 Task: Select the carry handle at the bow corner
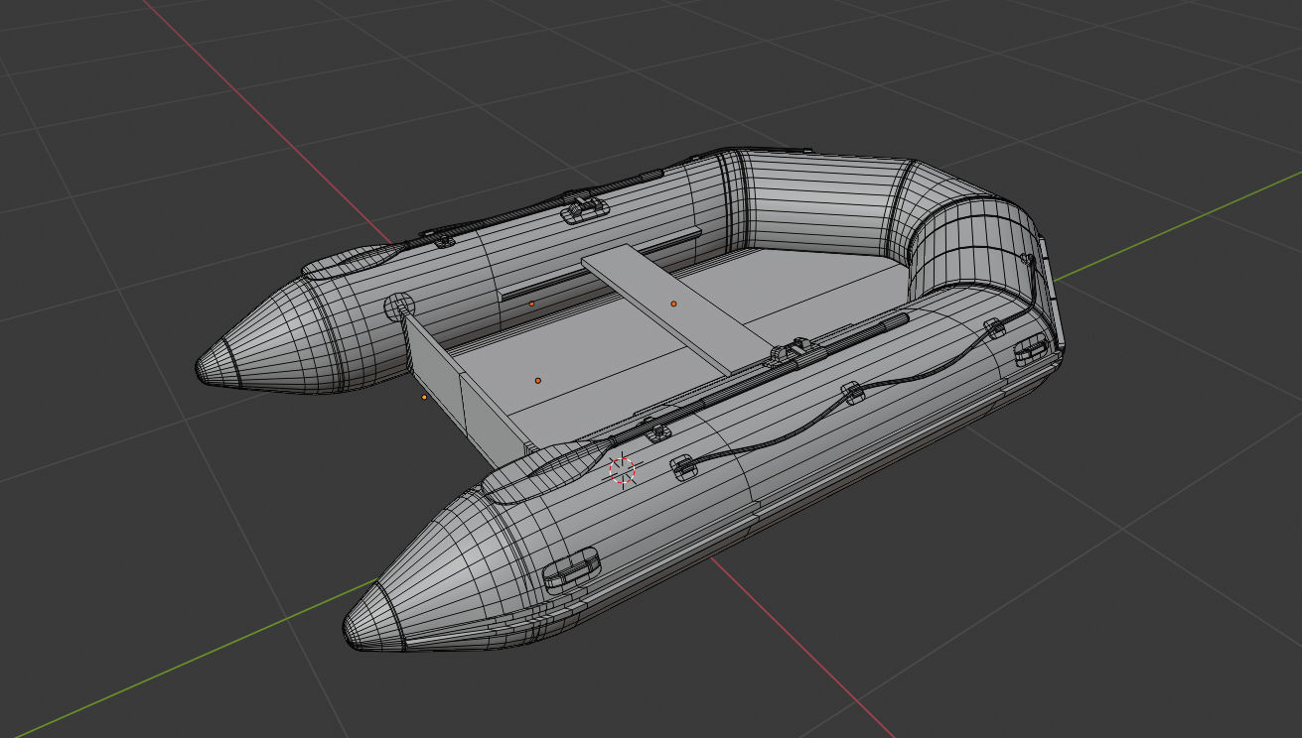pos(1029,348)
